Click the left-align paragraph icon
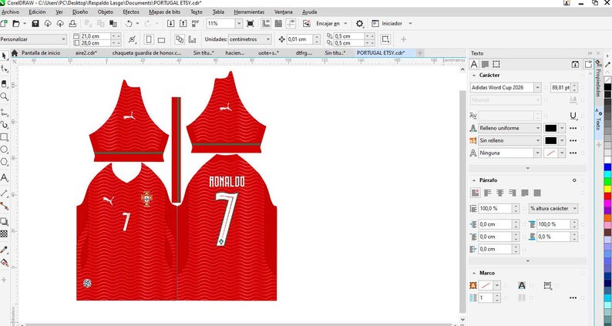Viewport: 612px width, 326px height. pyautogui.click(x=487, y=193)
